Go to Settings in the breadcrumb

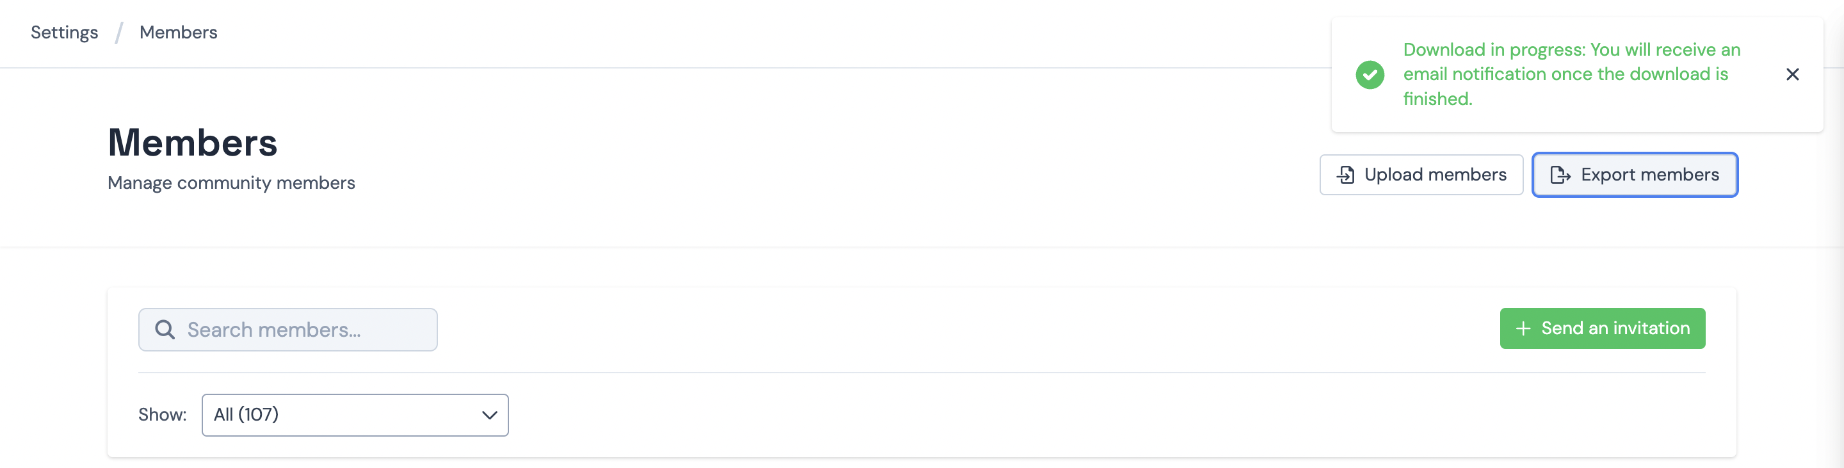click(x=65, y=33)
